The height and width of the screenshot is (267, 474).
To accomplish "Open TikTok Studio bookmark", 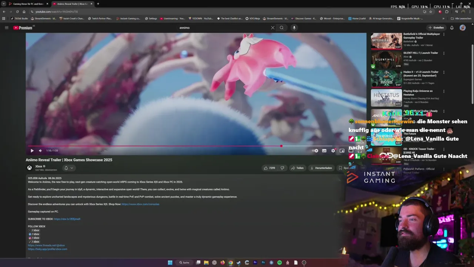I will pyautogui.click(x=19, y=18).
